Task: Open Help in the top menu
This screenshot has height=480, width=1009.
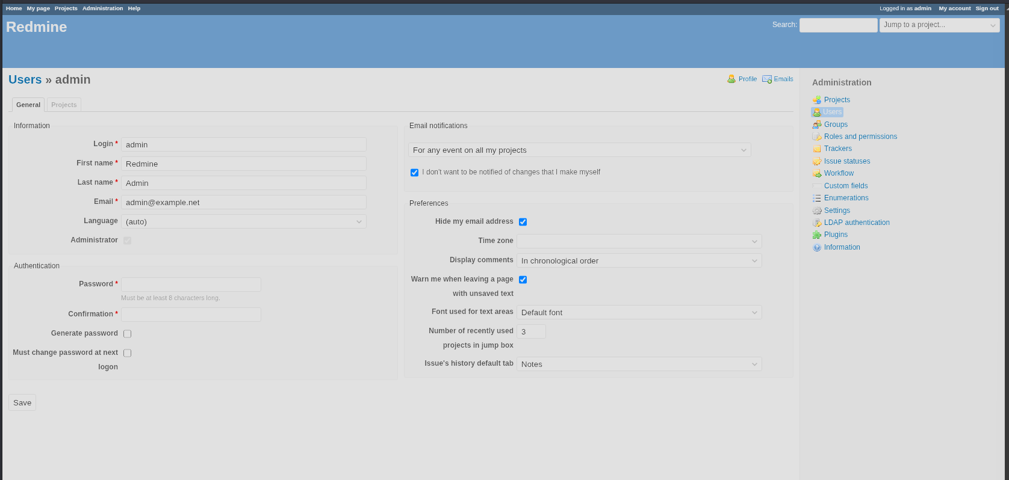Action: 134,8
